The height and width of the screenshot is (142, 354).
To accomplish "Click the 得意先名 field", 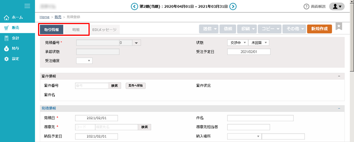I will [x=116, y=127].
